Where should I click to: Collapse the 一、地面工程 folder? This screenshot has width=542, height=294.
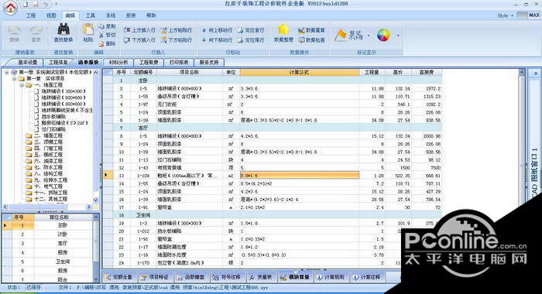(x=22, y=85)
